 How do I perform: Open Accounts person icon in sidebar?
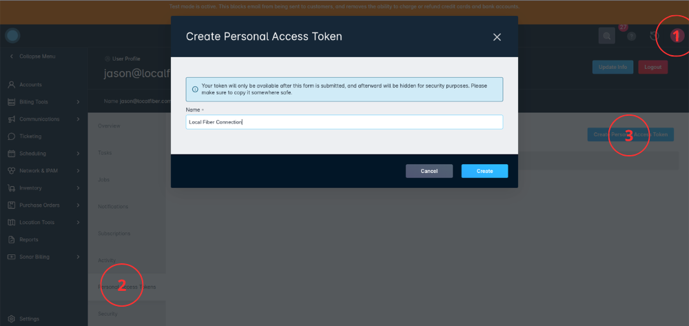tap(12, 85)
